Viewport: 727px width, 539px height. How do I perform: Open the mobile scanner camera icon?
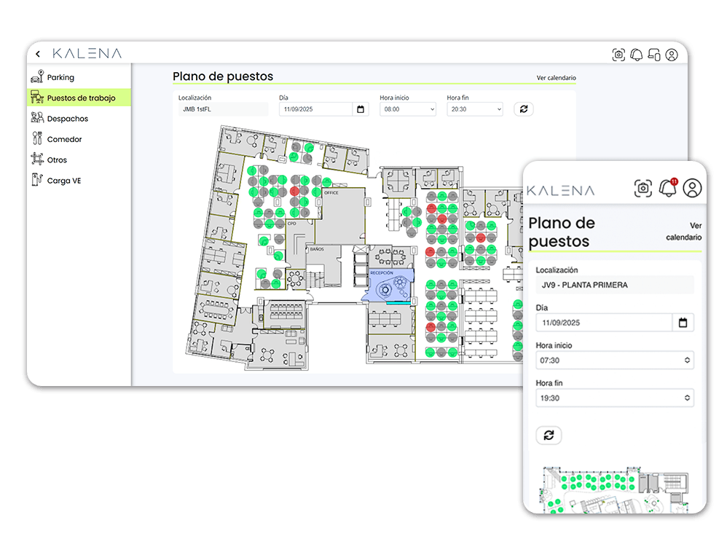[642, 188]
